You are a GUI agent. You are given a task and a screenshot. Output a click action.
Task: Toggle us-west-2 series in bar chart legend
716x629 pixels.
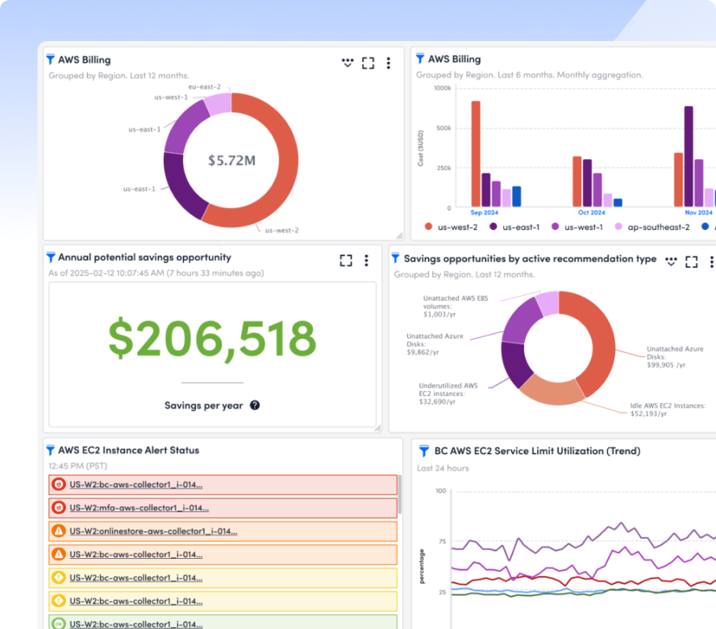[x=452, y=227]
